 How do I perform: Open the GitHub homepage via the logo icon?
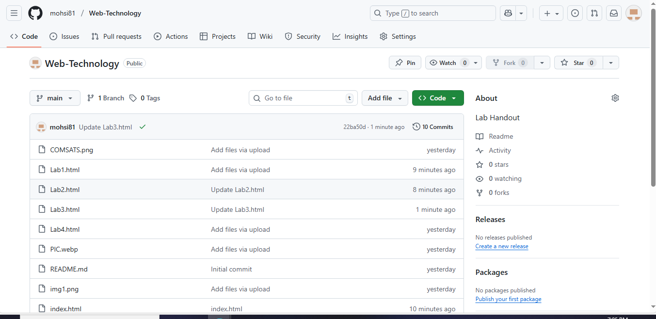click(34, 13)
